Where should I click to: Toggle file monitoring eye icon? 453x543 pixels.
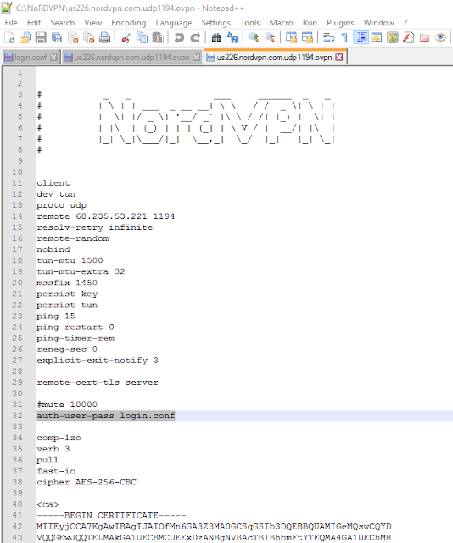tap(440, 37)
